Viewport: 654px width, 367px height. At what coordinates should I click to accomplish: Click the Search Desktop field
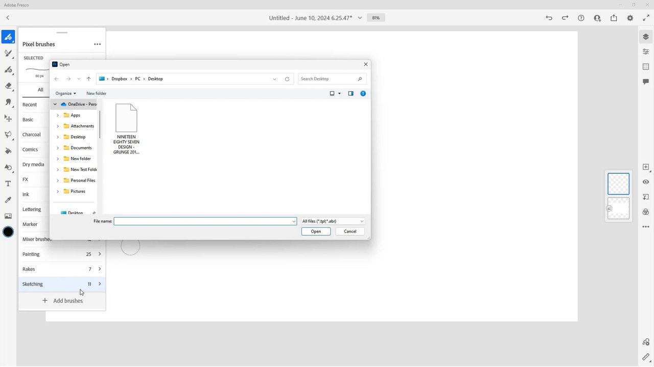tap(332, 79)
